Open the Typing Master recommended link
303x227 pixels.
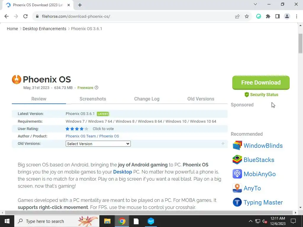coord(263,202)
